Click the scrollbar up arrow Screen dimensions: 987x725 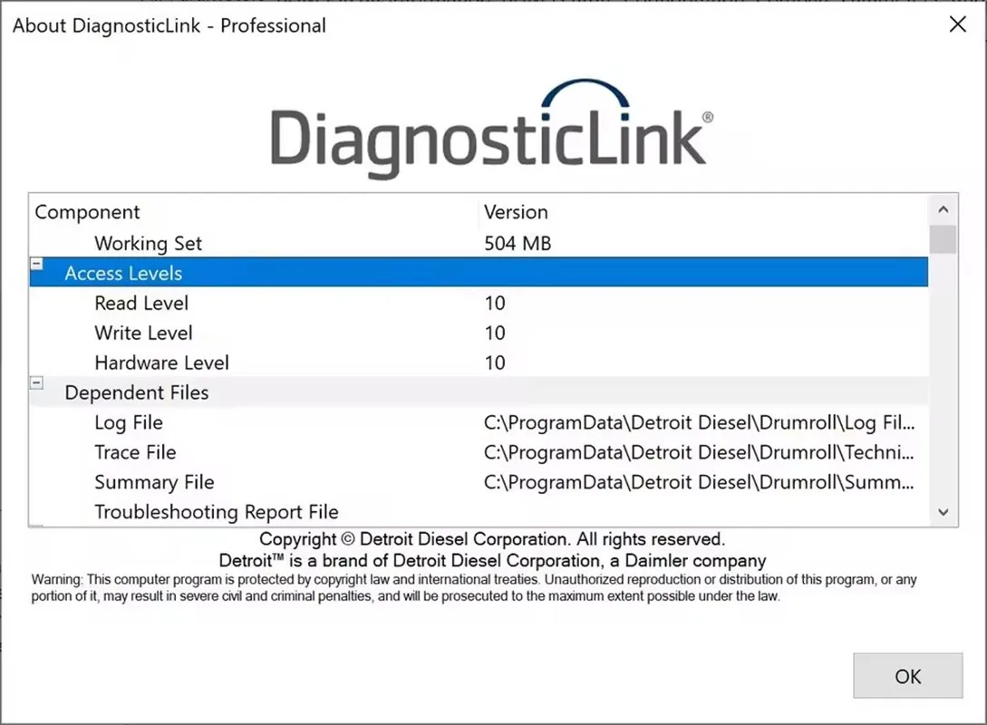943,209
